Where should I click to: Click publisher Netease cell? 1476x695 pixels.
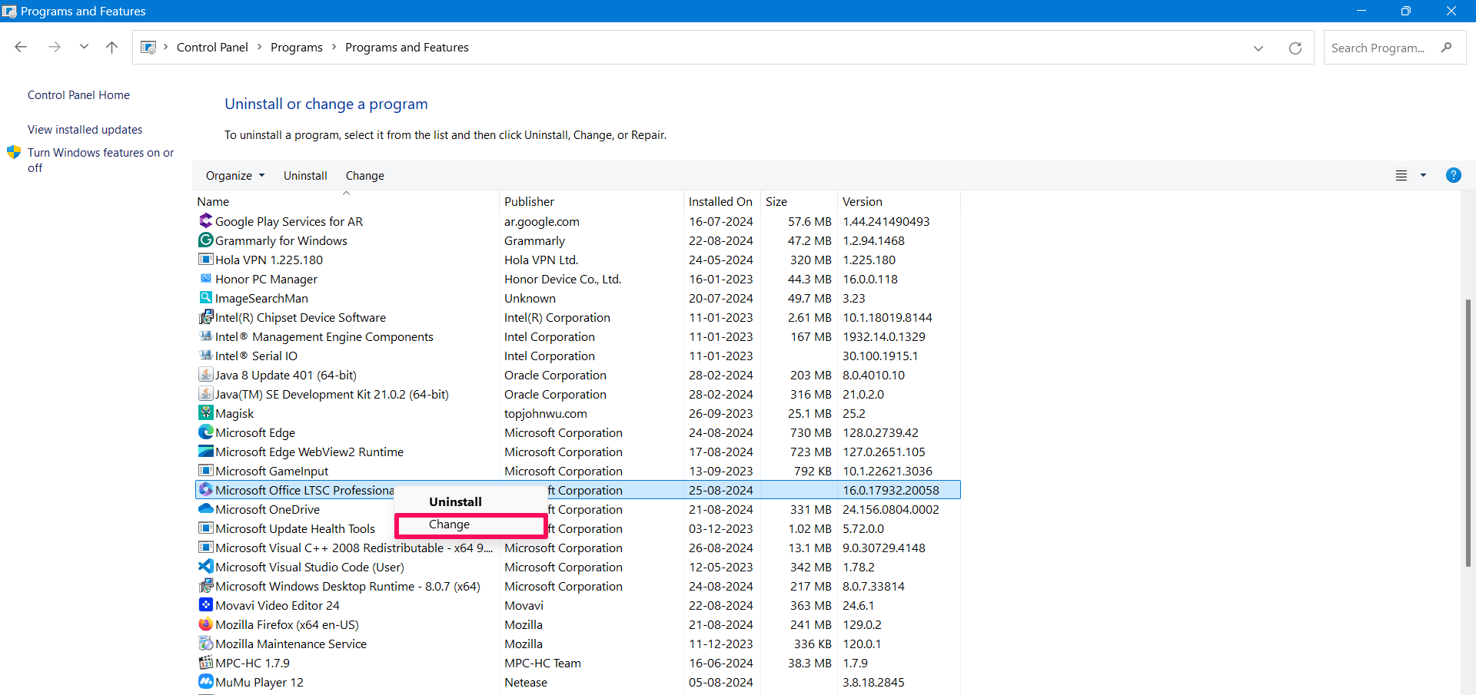(526, 682)
